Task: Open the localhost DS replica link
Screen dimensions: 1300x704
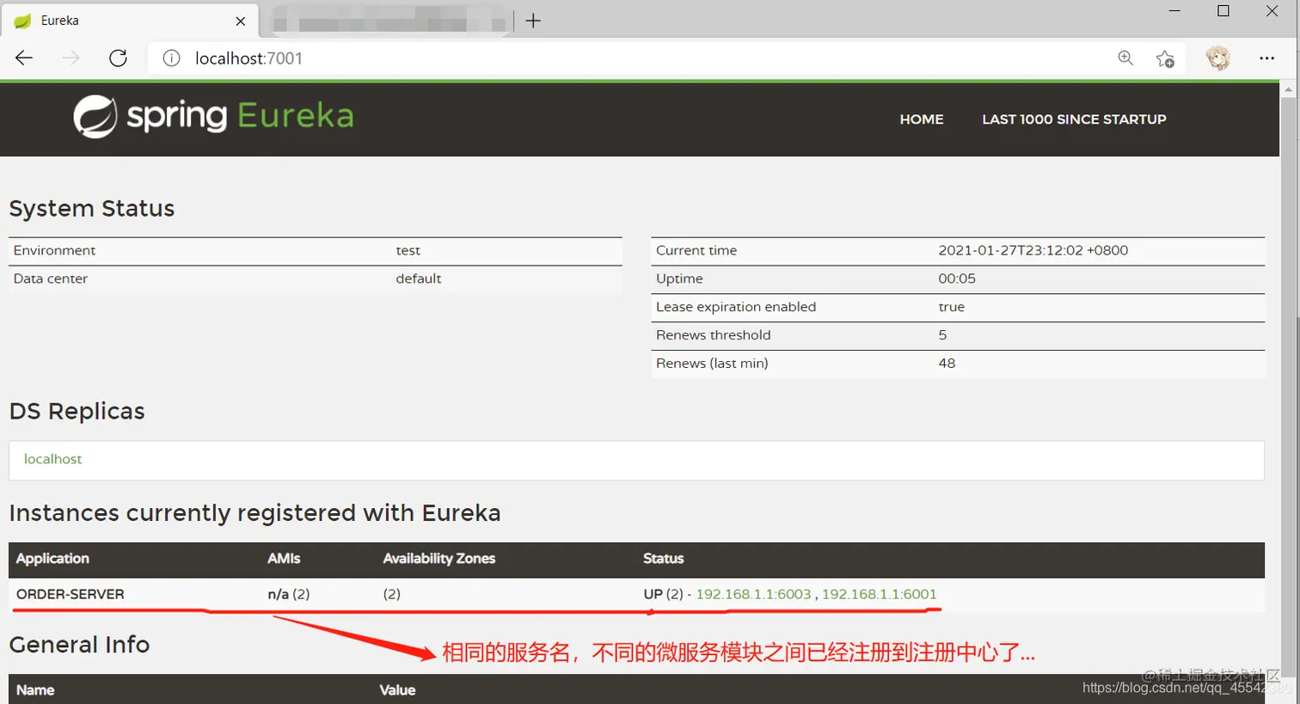Action: click(x=52, y=459)
